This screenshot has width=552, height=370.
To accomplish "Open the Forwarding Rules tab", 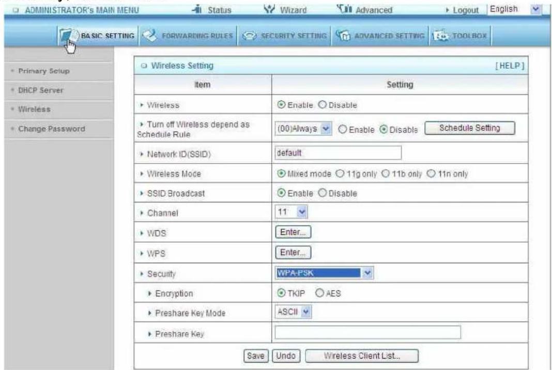I will pos(188,36).
